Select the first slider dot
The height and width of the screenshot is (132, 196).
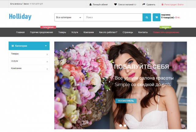[116, 126]
